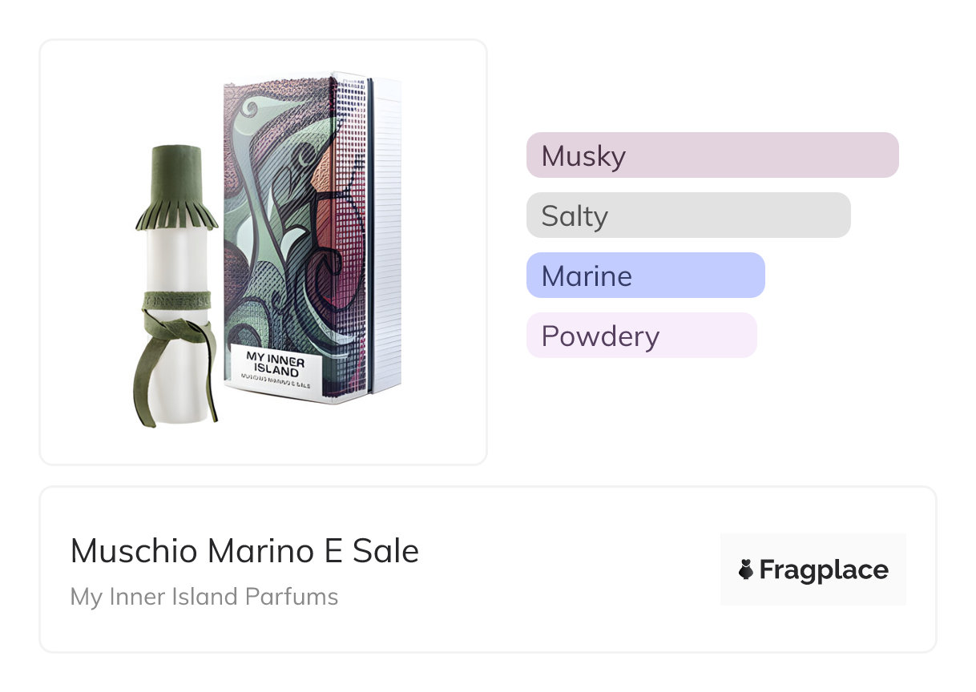
Task: Select the Marine accord bar
Action: pyautogui.click(x=645, y=276)
